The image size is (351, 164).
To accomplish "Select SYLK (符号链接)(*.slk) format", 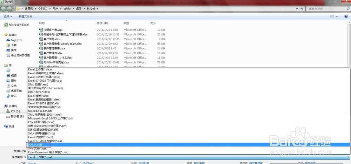I will [188, 134].
